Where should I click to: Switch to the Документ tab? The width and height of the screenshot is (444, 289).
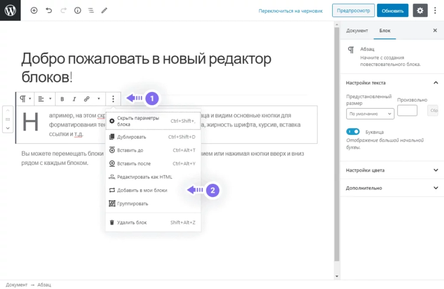tap(357, 30)
